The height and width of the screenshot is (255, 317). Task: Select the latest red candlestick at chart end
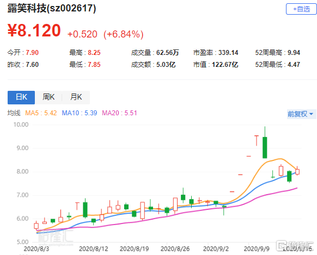[x=297, y=172]
